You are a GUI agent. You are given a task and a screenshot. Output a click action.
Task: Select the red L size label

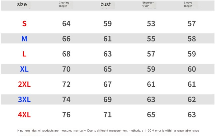pyautogui.click(x=24, y=54)
